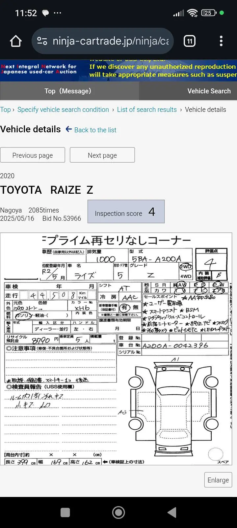The width and height of the screenshot is (237, 528).
Task: Open Chrome three-dot overflow menu
Action: pos(221,41)
